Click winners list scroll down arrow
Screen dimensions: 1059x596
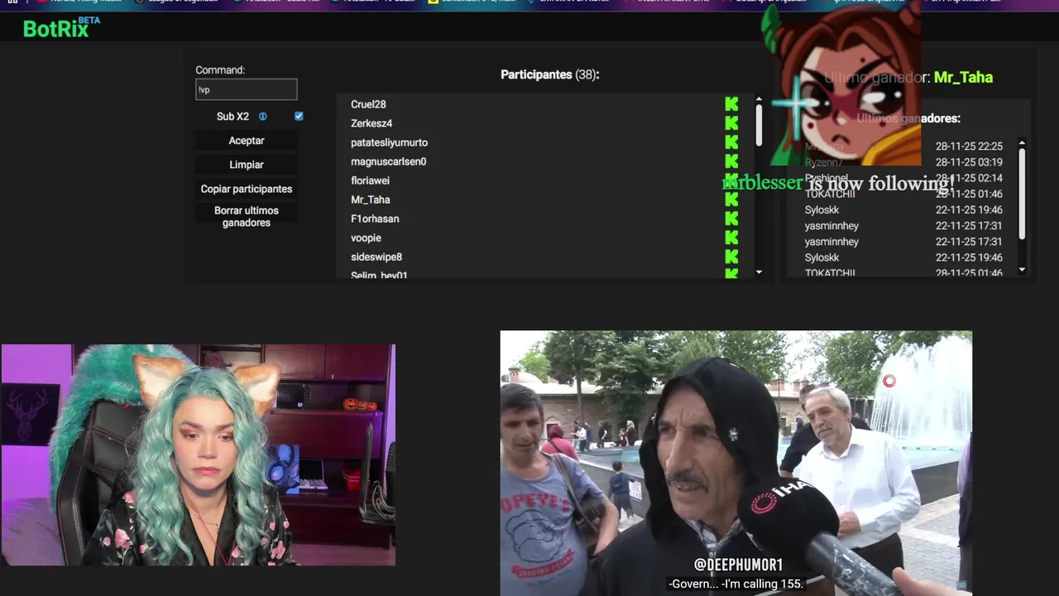[x=1022, y=270]
